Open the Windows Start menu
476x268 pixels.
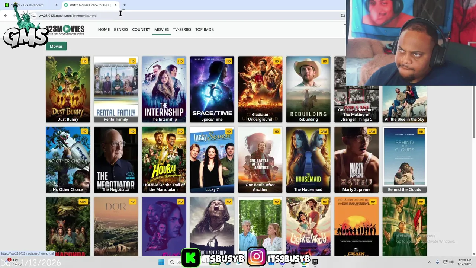click(161, 262)
